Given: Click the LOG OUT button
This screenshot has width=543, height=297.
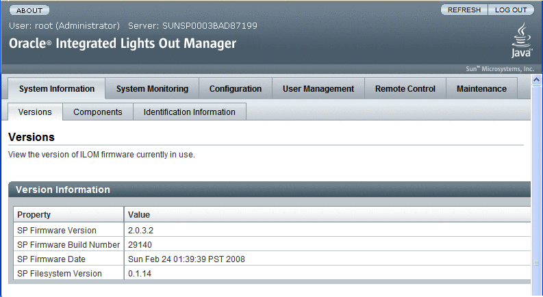Looking at the screenshot, I should (511, 10).
